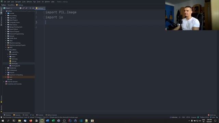Open Firefox from the taskbar

[x=31, y=121]
